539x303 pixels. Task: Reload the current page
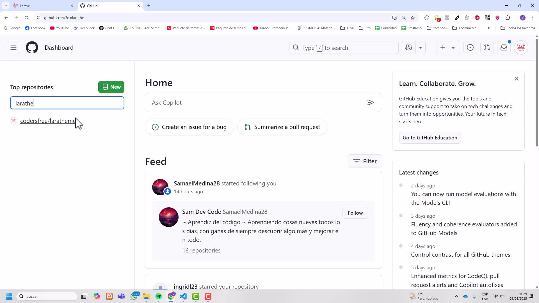[x=26, y=18]
